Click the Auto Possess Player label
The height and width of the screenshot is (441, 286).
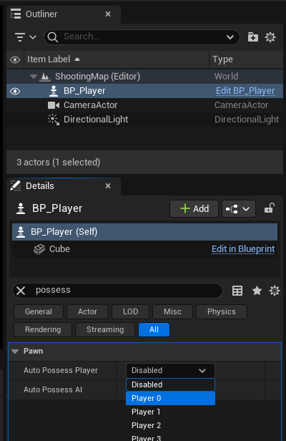point(61,370)
